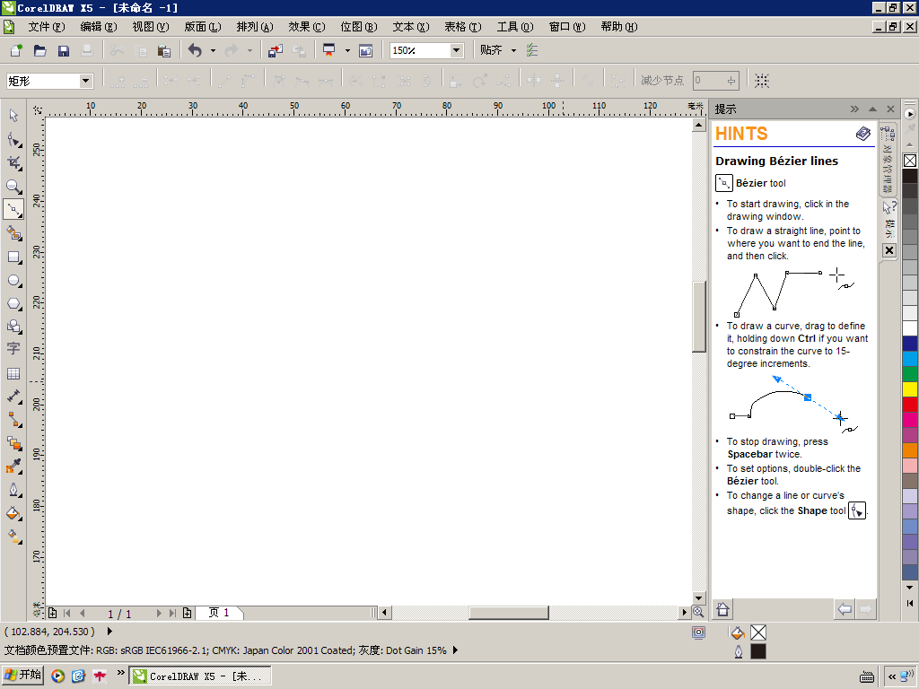
Task: Select the Text tool
Action: [13, 349]
